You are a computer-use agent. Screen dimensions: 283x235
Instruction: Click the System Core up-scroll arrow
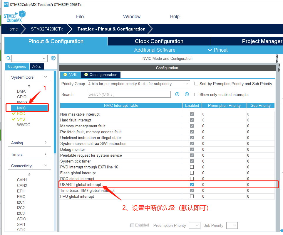click(29, 86)
